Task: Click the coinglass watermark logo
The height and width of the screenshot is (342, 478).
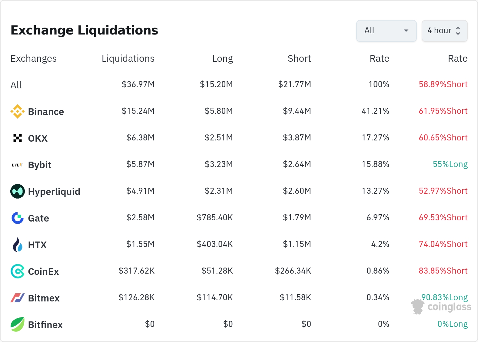Action: click(441, 307)
